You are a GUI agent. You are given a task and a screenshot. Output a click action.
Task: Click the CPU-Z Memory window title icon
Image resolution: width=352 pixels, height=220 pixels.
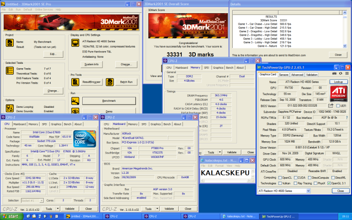point(165,61)
